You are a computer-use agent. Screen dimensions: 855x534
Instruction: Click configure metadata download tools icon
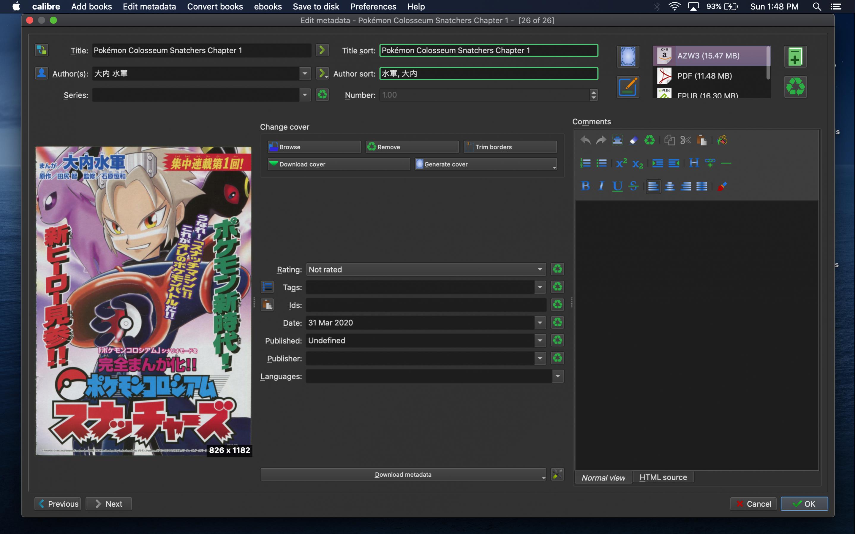point(557,474)
